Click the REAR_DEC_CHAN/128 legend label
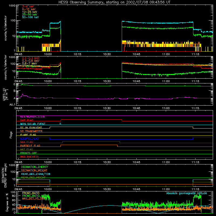This screenshot has width=216, height=216. tap(36, 174)
